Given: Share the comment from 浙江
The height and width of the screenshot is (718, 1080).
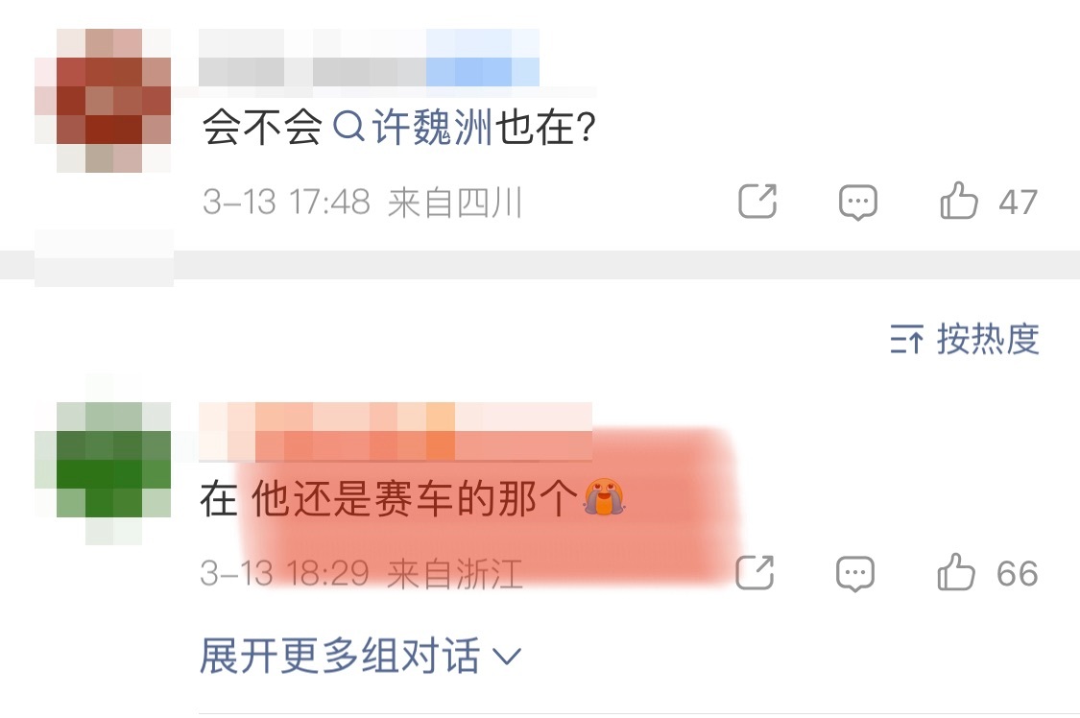Looking at the screenshot, I should tap(755, 572).
